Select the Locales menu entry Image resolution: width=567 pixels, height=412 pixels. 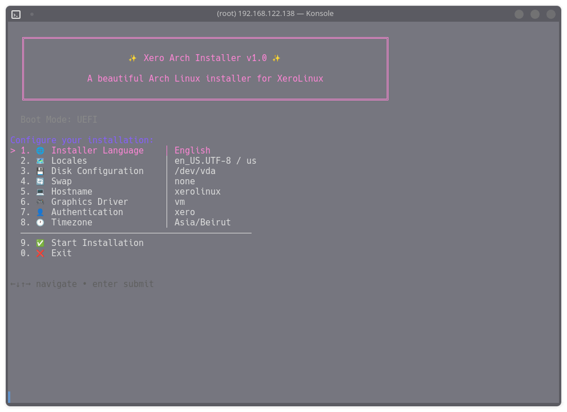pos(69,160)
